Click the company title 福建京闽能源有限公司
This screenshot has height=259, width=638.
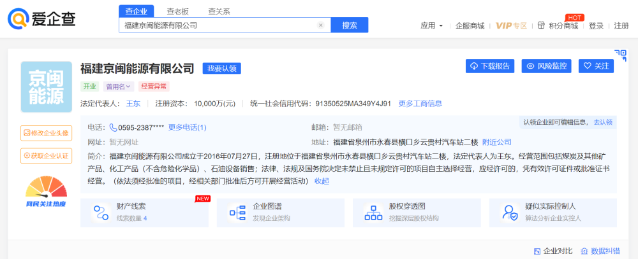click(137, 68)
